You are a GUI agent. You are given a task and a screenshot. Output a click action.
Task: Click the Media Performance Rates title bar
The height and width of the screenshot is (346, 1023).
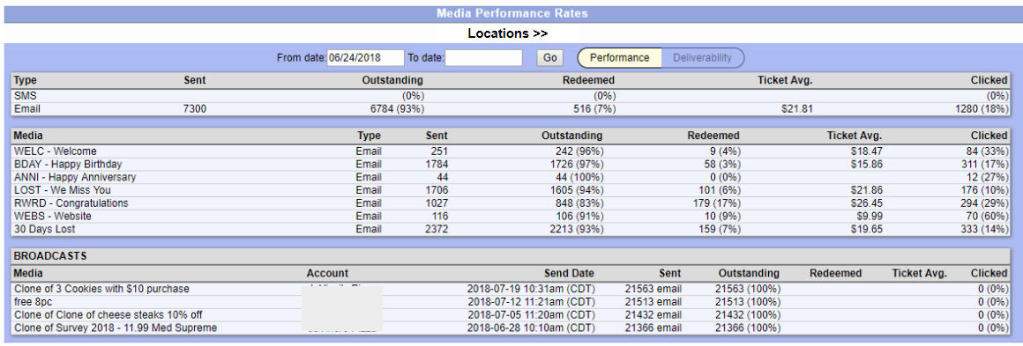[511, 13]
